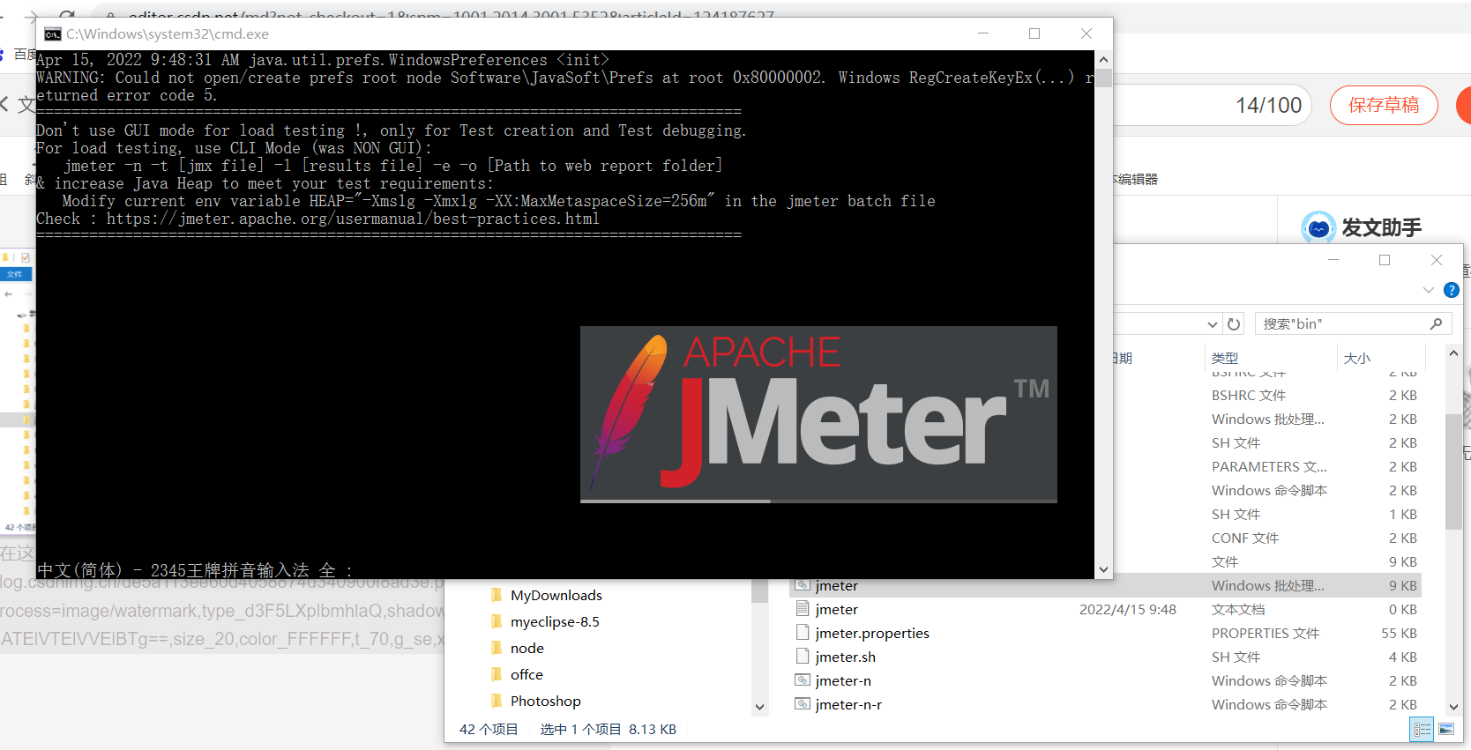The height and width of the screenshot is (750, 1471).
Task: Click the cmd.exe icon in the title bar
Action: coord(53,34)
